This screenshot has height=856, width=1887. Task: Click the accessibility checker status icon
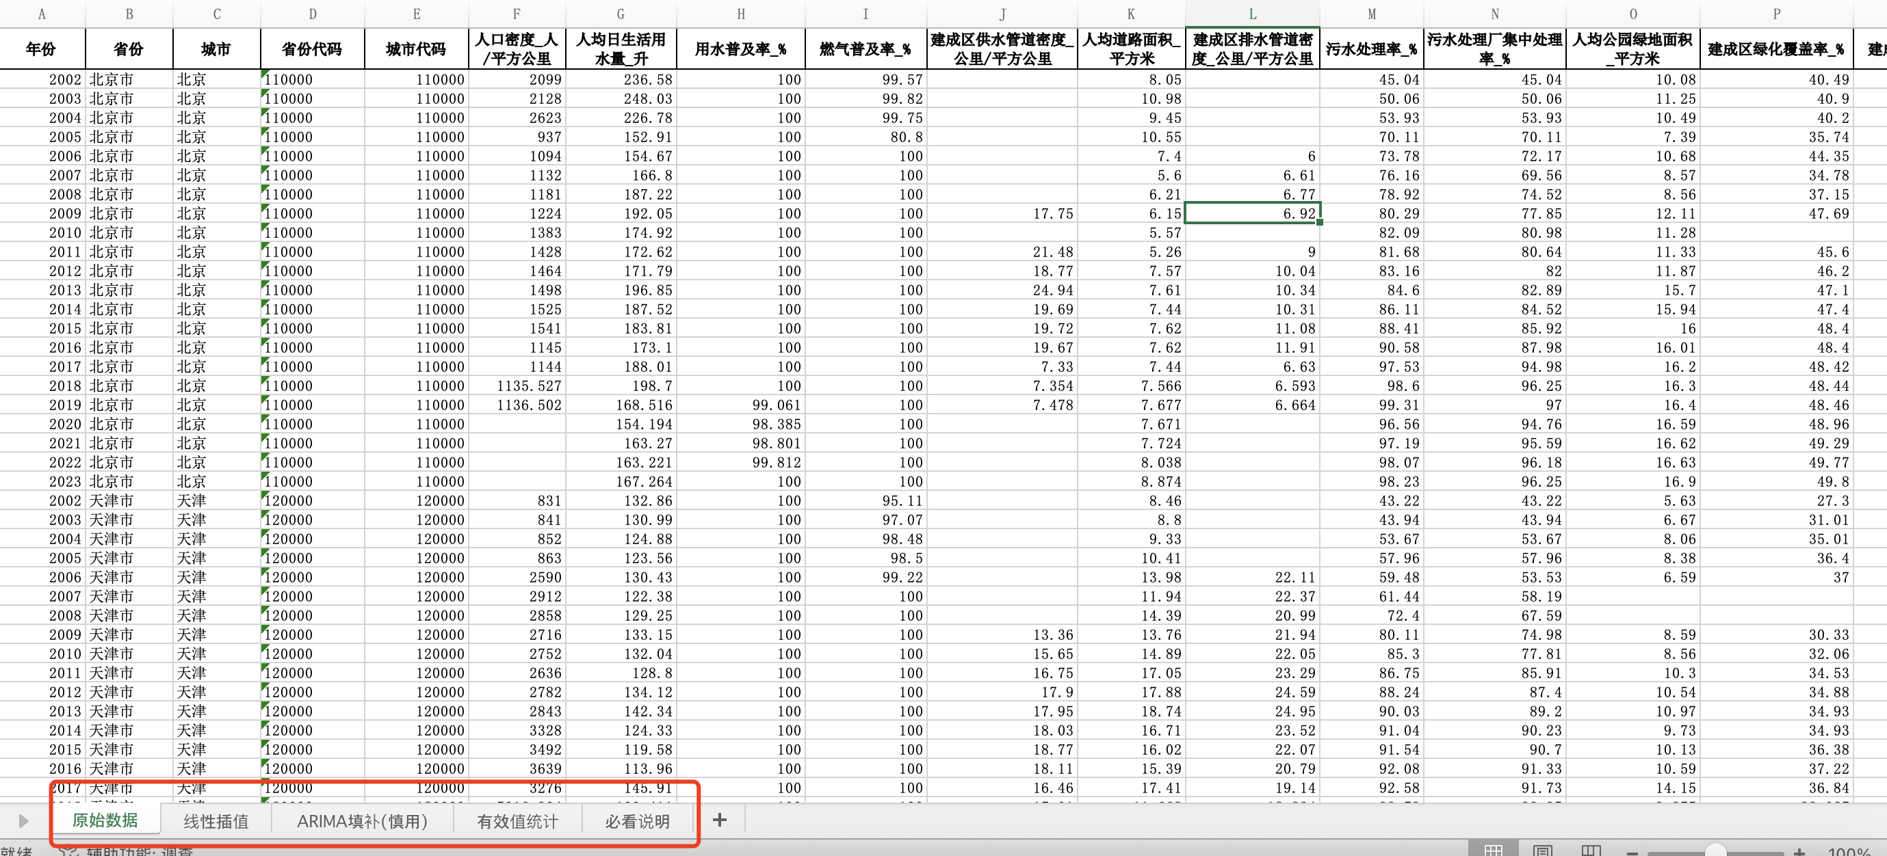pos(69,852)
